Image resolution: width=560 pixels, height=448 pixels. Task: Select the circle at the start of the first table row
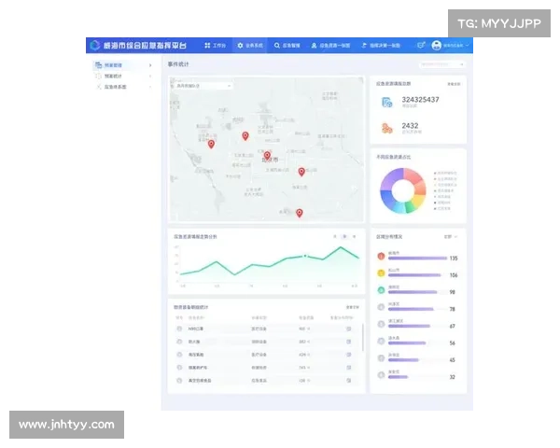point(179,329)
